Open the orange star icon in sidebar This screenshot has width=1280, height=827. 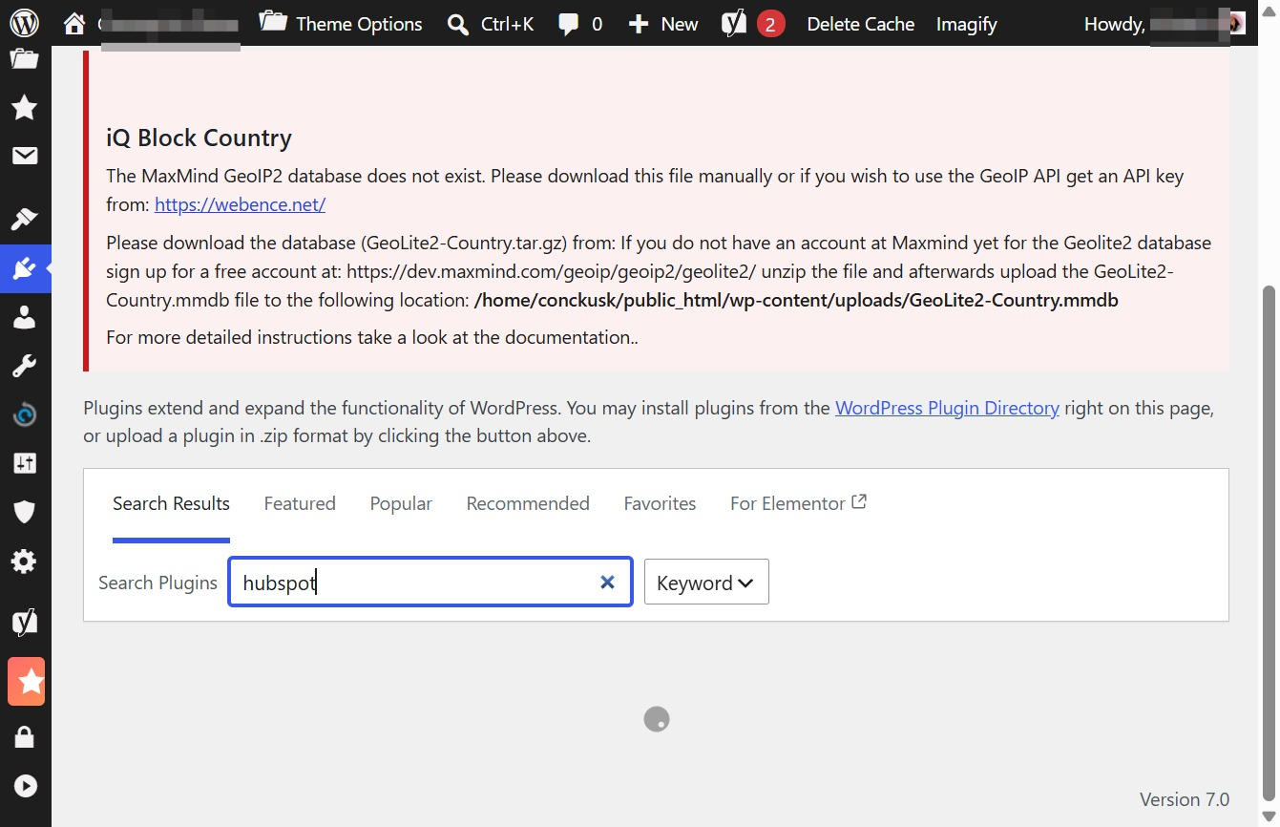click(26, 681)
